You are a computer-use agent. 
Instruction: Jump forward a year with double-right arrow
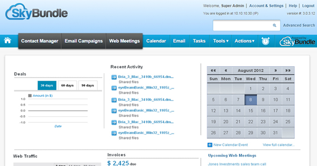click(288, 70)
